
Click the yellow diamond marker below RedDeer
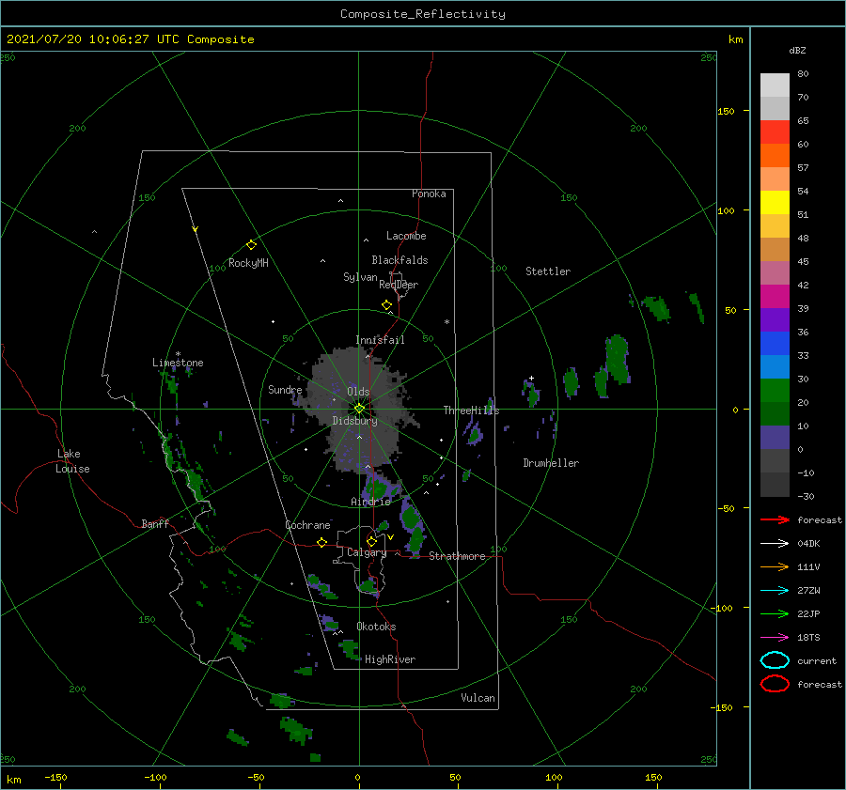click(x=387, y=305)
